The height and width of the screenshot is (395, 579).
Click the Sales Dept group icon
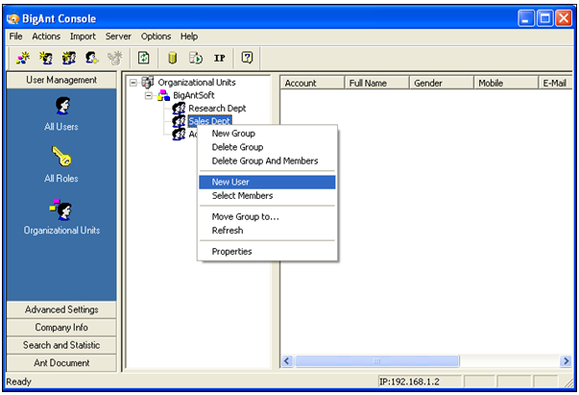(179, 121)
